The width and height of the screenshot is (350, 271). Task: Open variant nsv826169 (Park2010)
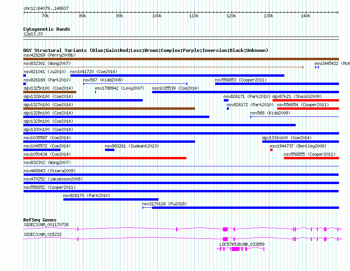(47, 80)
